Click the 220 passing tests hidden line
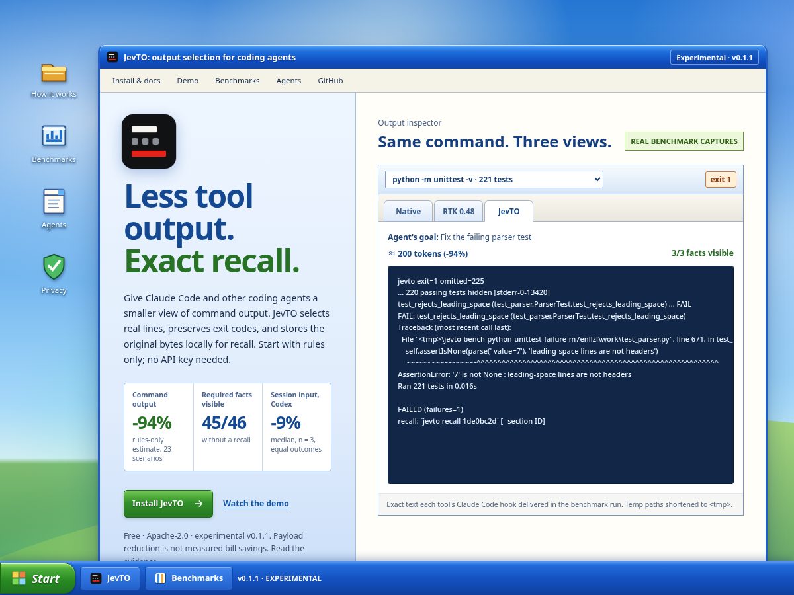The width and height of the screenshot is (794, 595). coord(474,292)
